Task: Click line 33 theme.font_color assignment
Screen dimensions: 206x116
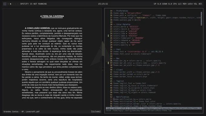Action: coord(132,54)
